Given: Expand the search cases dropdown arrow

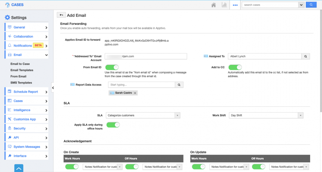Looking at the screenshot, I should click(x=301, y=5).
